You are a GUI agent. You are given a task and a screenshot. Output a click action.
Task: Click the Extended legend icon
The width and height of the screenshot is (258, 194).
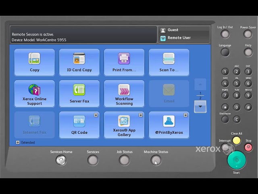pos(18,142)
